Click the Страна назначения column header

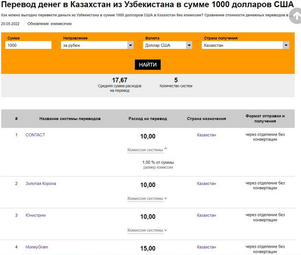(x=206, y=118)
